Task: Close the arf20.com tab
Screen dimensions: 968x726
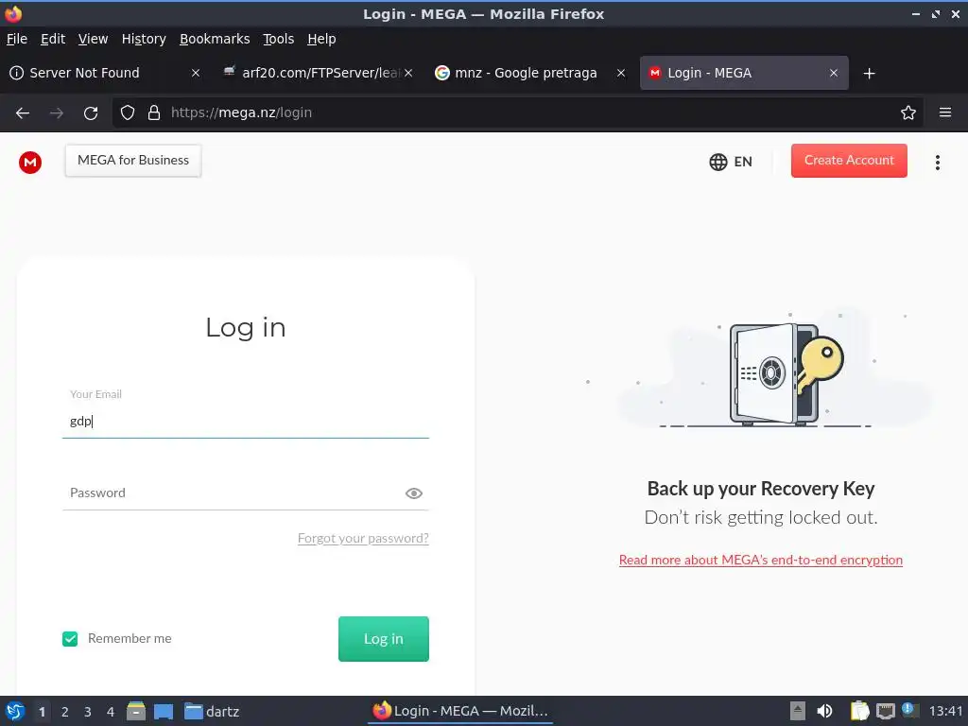Action: click(x=408, y=74)
